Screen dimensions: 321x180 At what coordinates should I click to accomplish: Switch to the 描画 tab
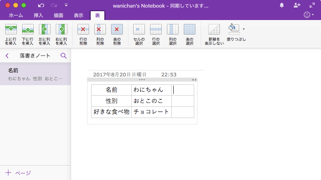(58, 16)
